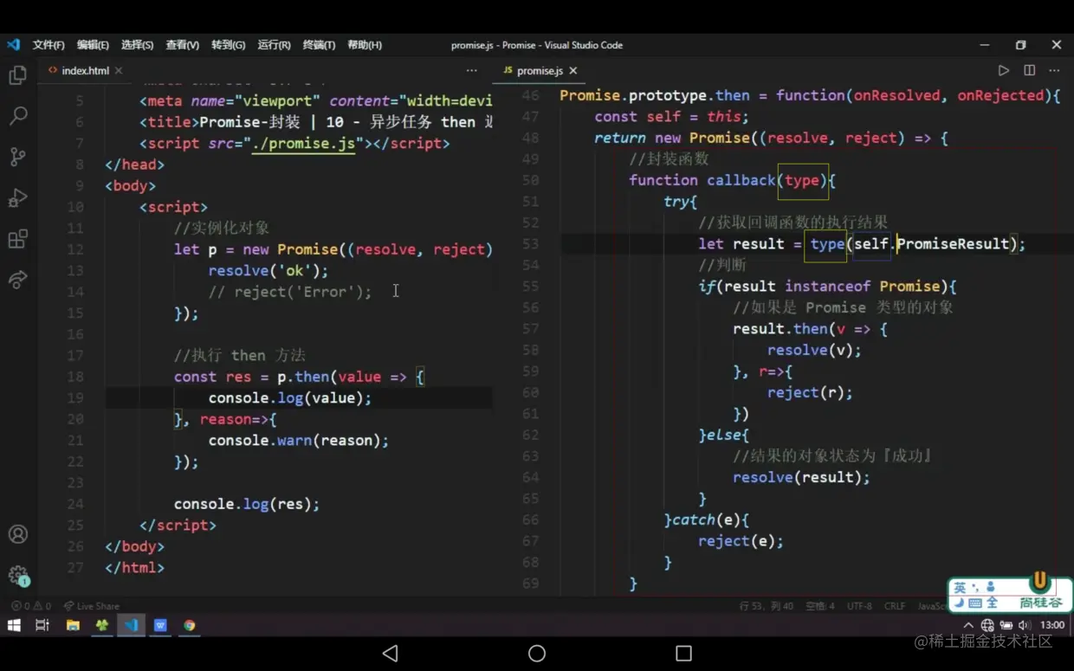This screenshot has height=671, width=1074.
Task: Click Live Share in status bar
Action: 92,606
